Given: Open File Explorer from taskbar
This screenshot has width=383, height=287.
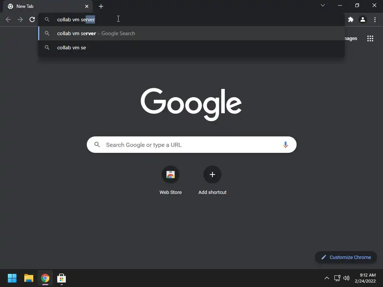Looking at the screenshot, I should point(28,278).
